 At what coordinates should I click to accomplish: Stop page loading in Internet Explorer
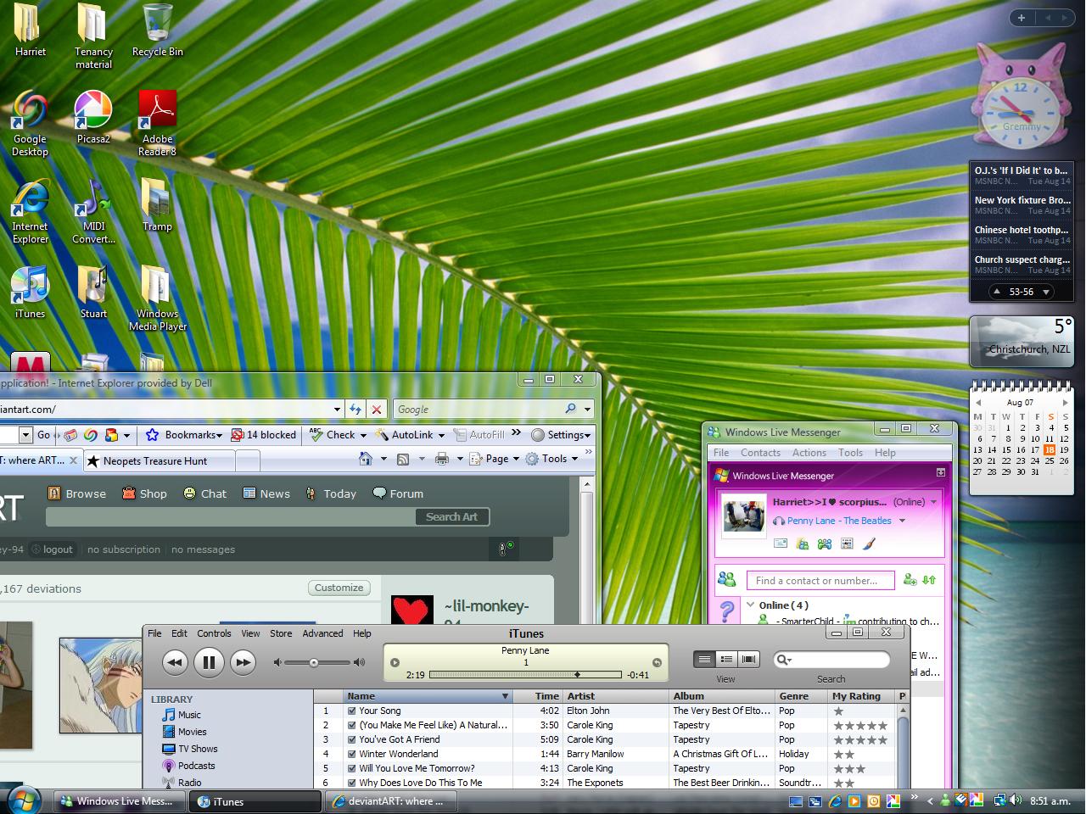377,410
